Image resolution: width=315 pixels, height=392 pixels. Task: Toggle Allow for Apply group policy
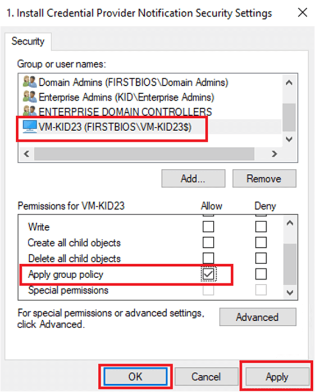click(208, 274)
